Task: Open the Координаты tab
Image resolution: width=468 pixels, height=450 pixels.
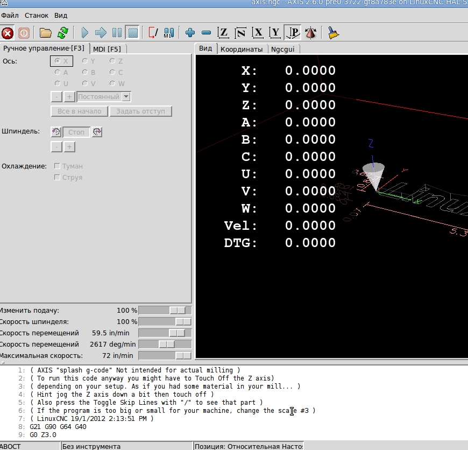Action: coord(242,49)
